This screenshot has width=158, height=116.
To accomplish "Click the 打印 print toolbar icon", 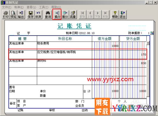I will coord(6,15).
